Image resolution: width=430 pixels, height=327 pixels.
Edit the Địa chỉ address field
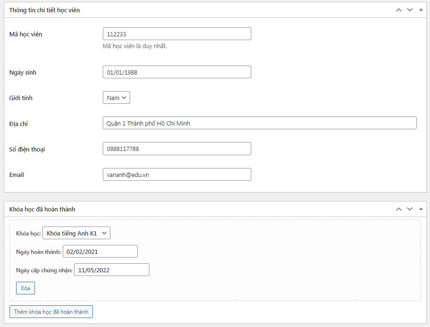pyautogui.click(x=259, y=123)
